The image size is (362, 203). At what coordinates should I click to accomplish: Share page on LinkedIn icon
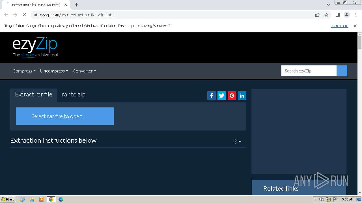coord(242,96)
